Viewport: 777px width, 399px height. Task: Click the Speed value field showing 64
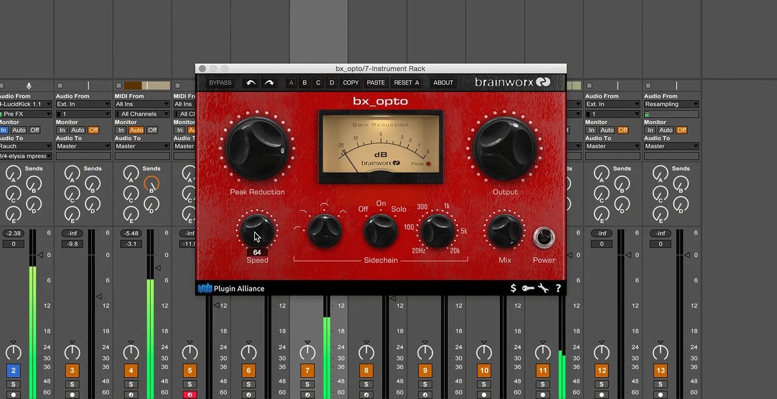pyautogui.click(x=257, y=253)
